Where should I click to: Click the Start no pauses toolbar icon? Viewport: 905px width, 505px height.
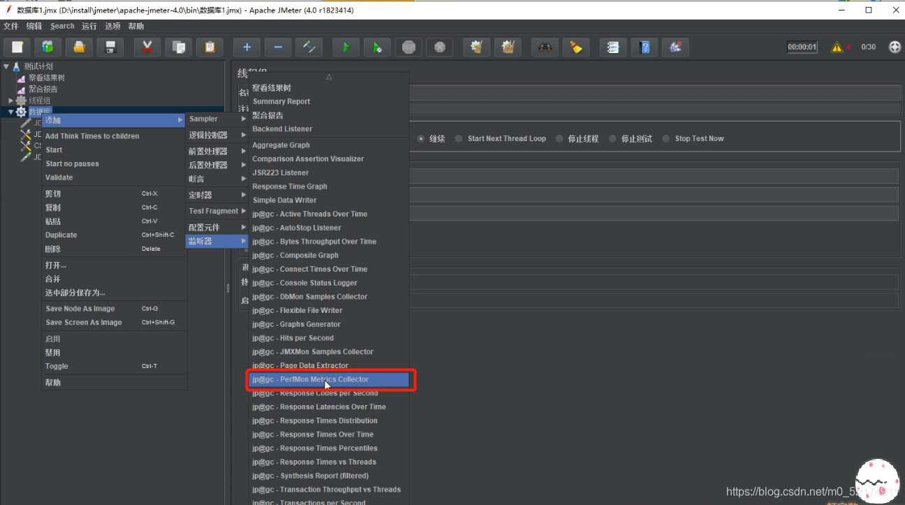(377, 47)
